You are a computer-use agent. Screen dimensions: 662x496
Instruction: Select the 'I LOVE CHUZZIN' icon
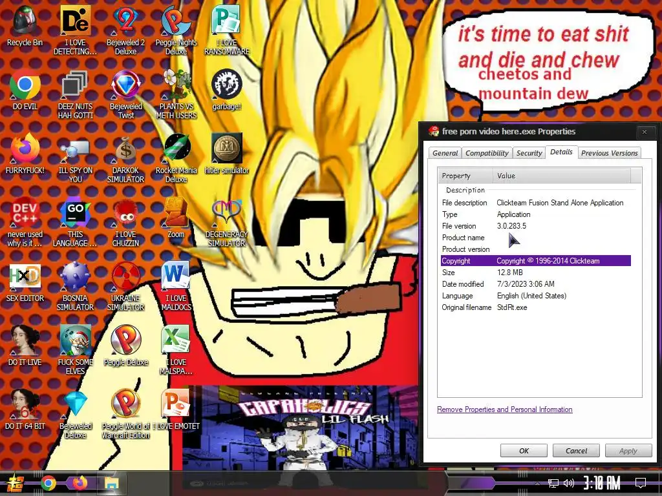126,222
